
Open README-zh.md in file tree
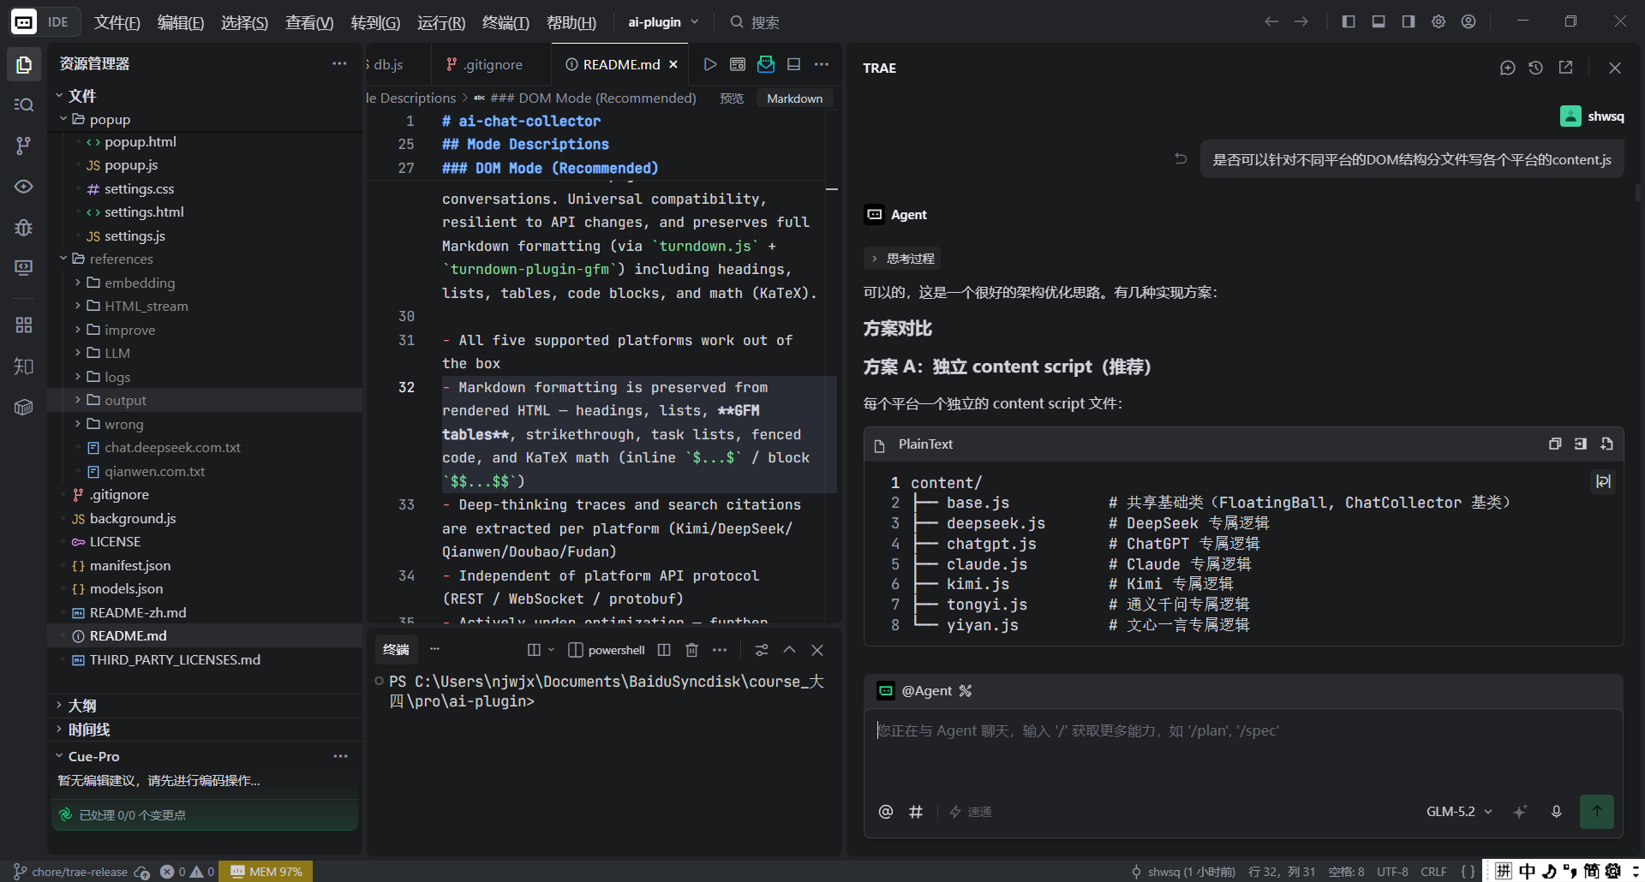pyautogui.click(x=138, y=612)
